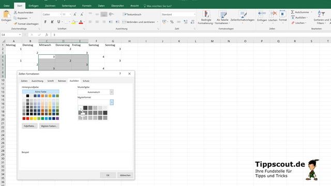Open the font name Calibri dropdown

pyautogui.click(x=61, y=14)
